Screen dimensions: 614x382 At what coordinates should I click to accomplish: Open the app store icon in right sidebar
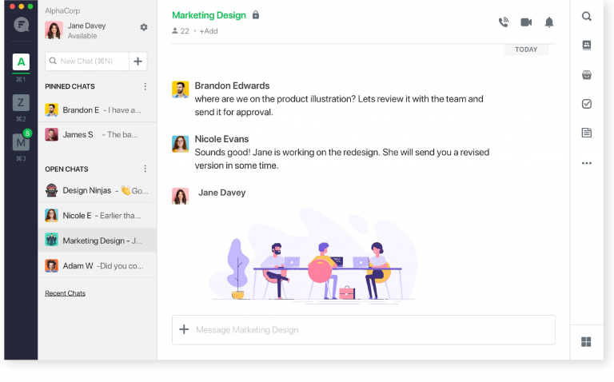586,74
